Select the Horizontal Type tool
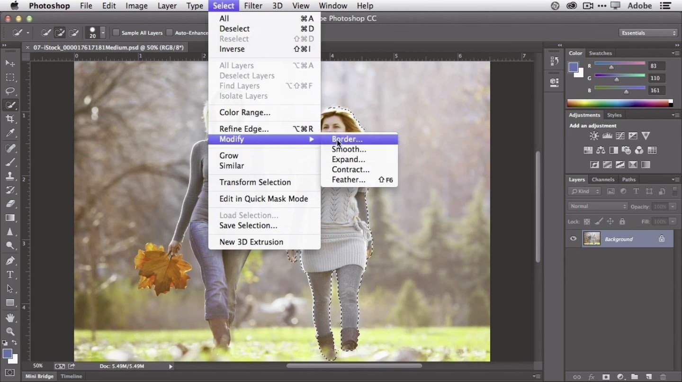The image size is (682, 382). [10, 274]
